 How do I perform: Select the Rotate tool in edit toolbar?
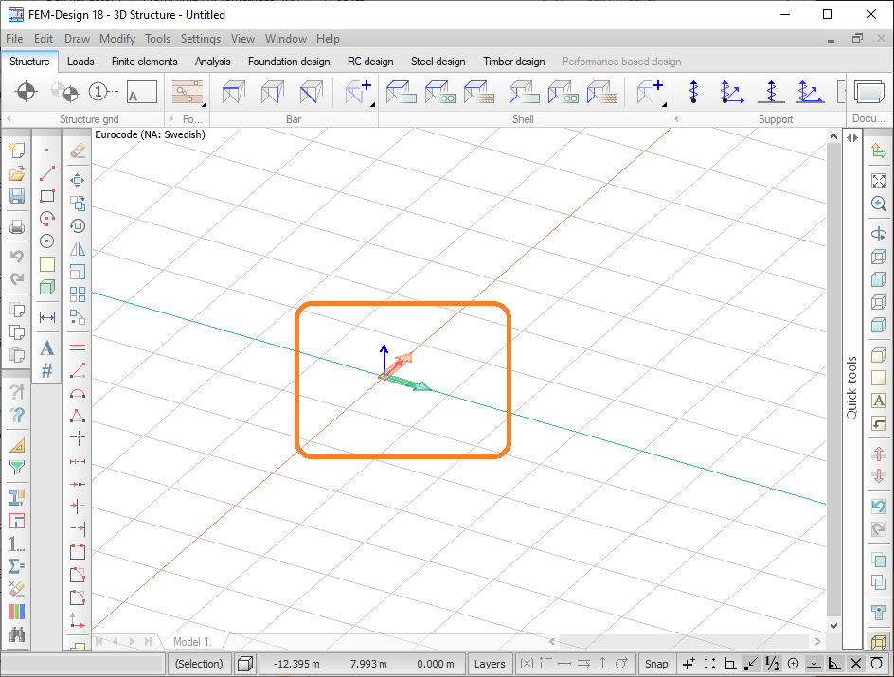(x=78, y=226)
